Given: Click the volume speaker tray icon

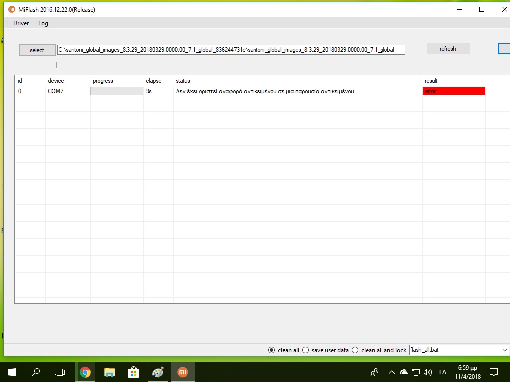Looking at the screenshot, I should pos(427,372).
